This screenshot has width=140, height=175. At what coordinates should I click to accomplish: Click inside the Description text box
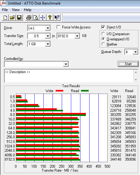(x=69, y=76)
